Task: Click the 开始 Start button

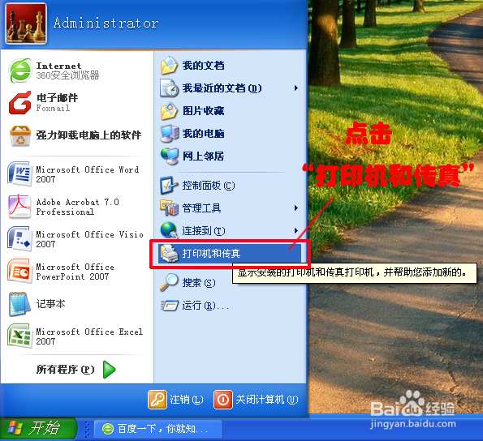Action: point(38,428)
